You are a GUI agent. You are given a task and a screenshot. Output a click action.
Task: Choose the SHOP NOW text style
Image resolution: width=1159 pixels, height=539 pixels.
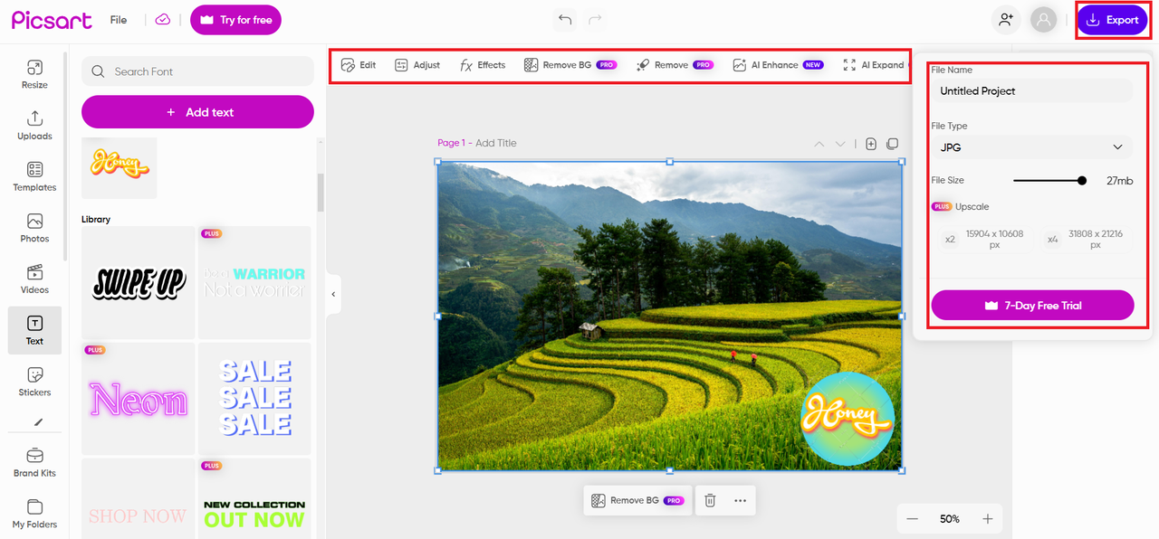click(139, 498)
